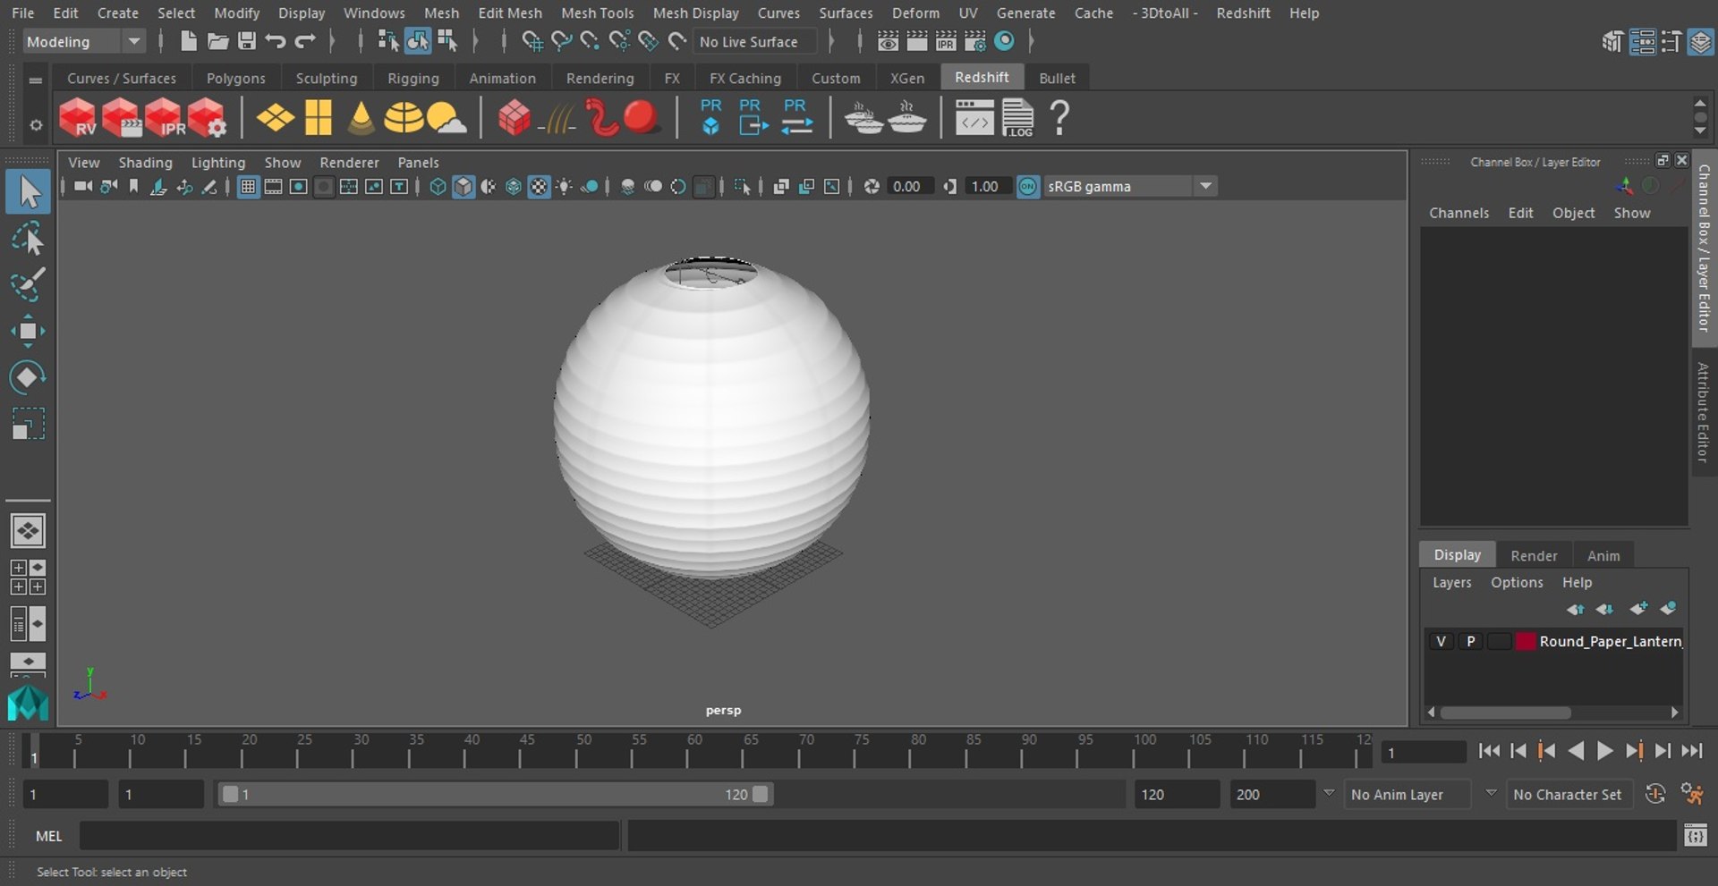Viewport: 1718px width, 886px height.
Task: Toggle wireframe shading in viewport toolbar
Action: coord(438,186)
